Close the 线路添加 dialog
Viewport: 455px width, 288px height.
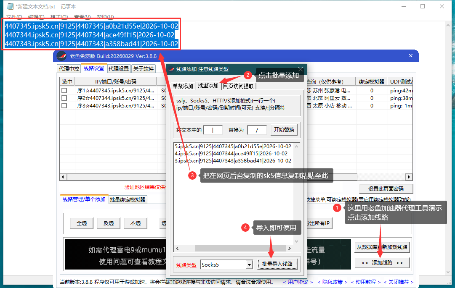301,69
